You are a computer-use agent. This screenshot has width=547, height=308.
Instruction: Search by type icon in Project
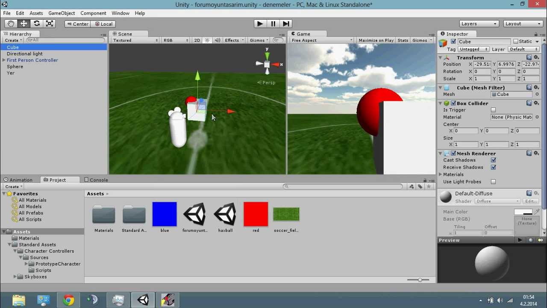point(411,187)
